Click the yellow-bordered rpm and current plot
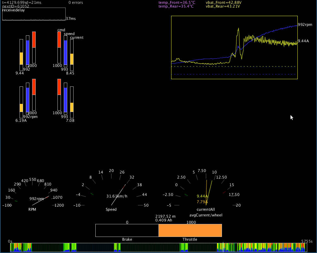 (234, 47)
